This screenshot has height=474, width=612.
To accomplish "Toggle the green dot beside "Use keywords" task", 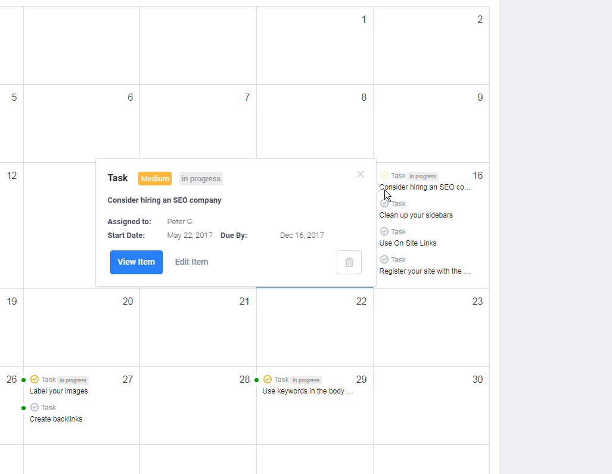I will (256, 380).
